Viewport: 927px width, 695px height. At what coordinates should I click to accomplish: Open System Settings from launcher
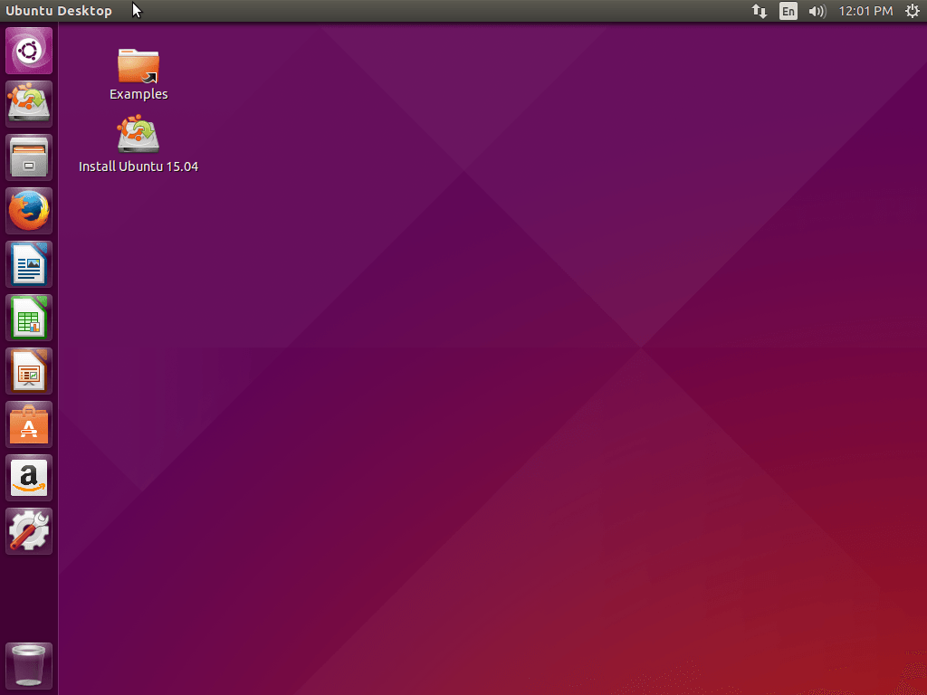29,531
